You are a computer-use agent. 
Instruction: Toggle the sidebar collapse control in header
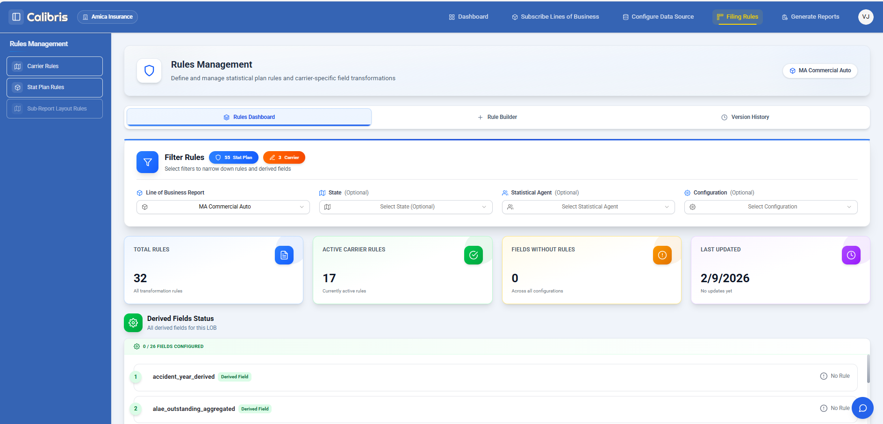[x=15, y=17]
